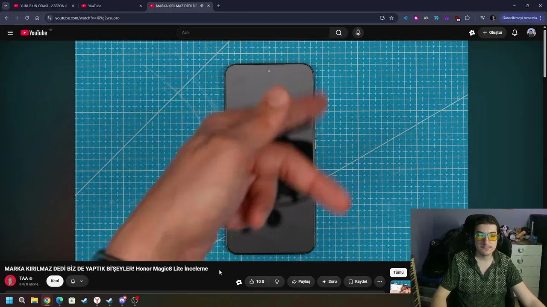This screenshot has width=547, height=307.
Task: Open YouTube notifications bell in header
Action: 515,33
